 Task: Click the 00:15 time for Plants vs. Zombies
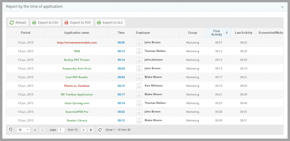click(x=121, y=86)
